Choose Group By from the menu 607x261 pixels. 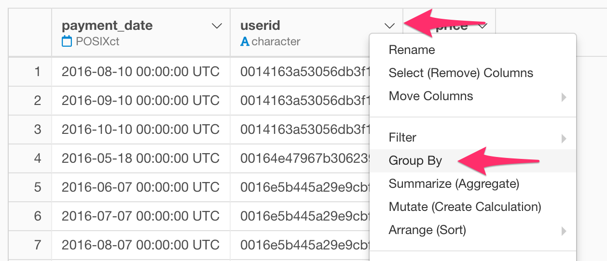(x=415, y=160)
